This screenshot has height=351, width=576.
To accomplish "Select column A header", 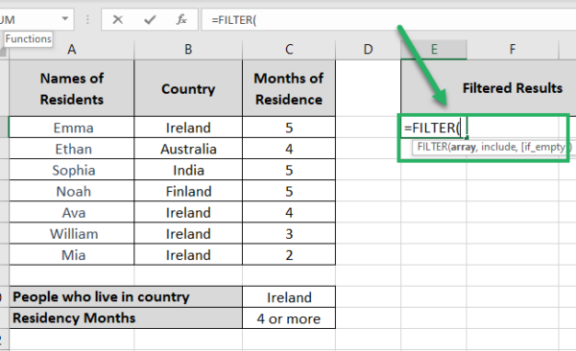I will [x=72, y=49].
